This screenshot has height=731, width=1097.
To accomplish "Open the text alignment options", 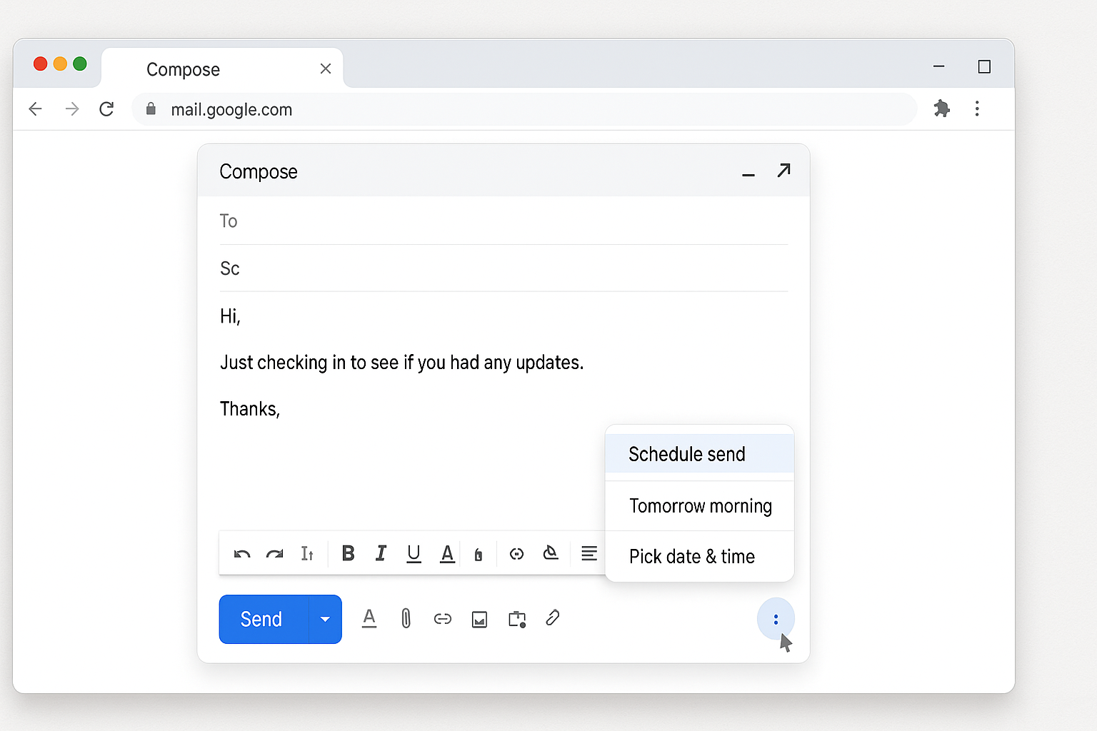I will click(589, 553).
